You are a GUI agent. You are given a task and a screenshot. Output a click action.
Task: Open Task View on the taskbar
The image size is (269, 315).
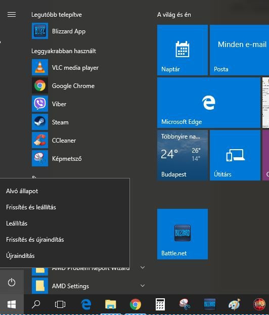point(60,304)
